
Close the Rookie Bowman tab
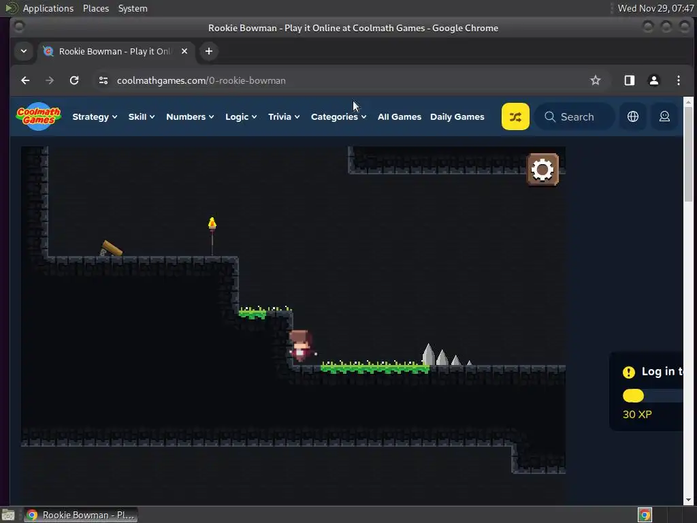[x=184, y=51]
